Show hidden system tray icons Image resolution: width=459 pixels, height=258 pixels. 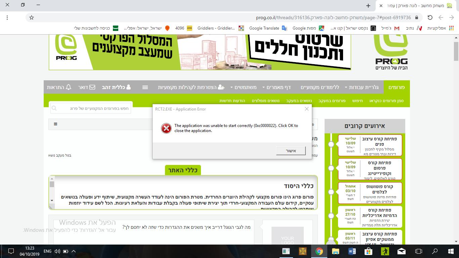(x=74, y=251)
